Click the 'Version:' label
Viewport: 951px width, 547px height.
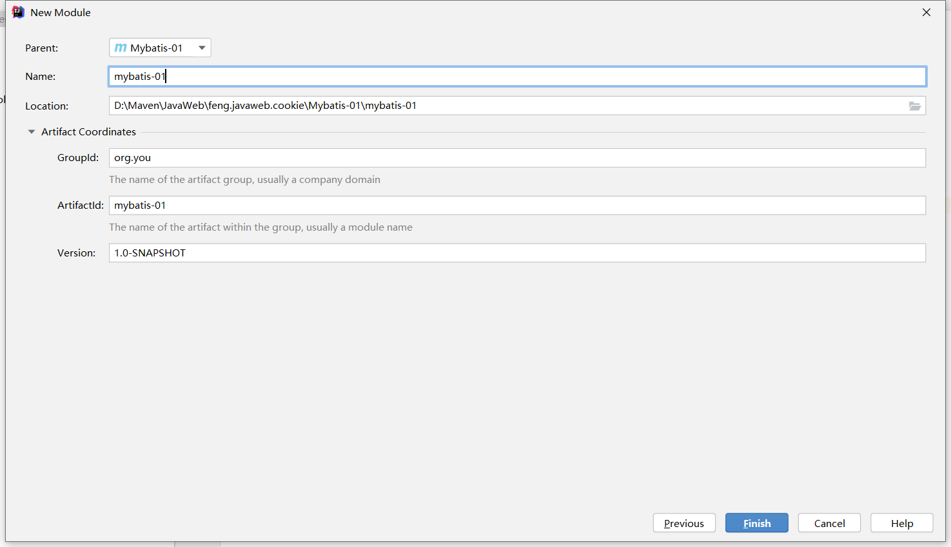click(x=76, y=253)
